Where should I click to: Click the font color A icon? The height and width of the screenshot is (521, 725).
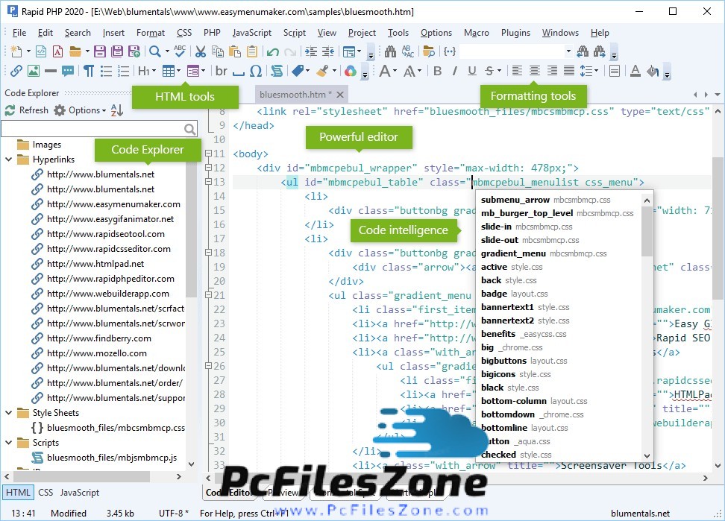point(635,71)
